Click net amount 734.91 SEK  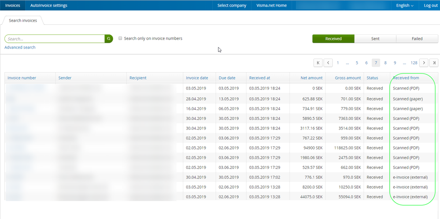point(312,109)
